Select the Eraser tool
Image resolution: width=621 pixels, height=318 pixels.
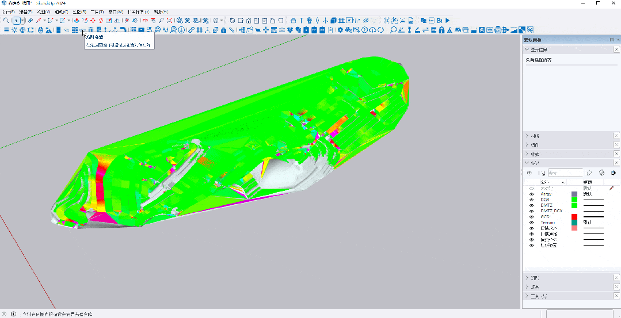click(31, 21)
